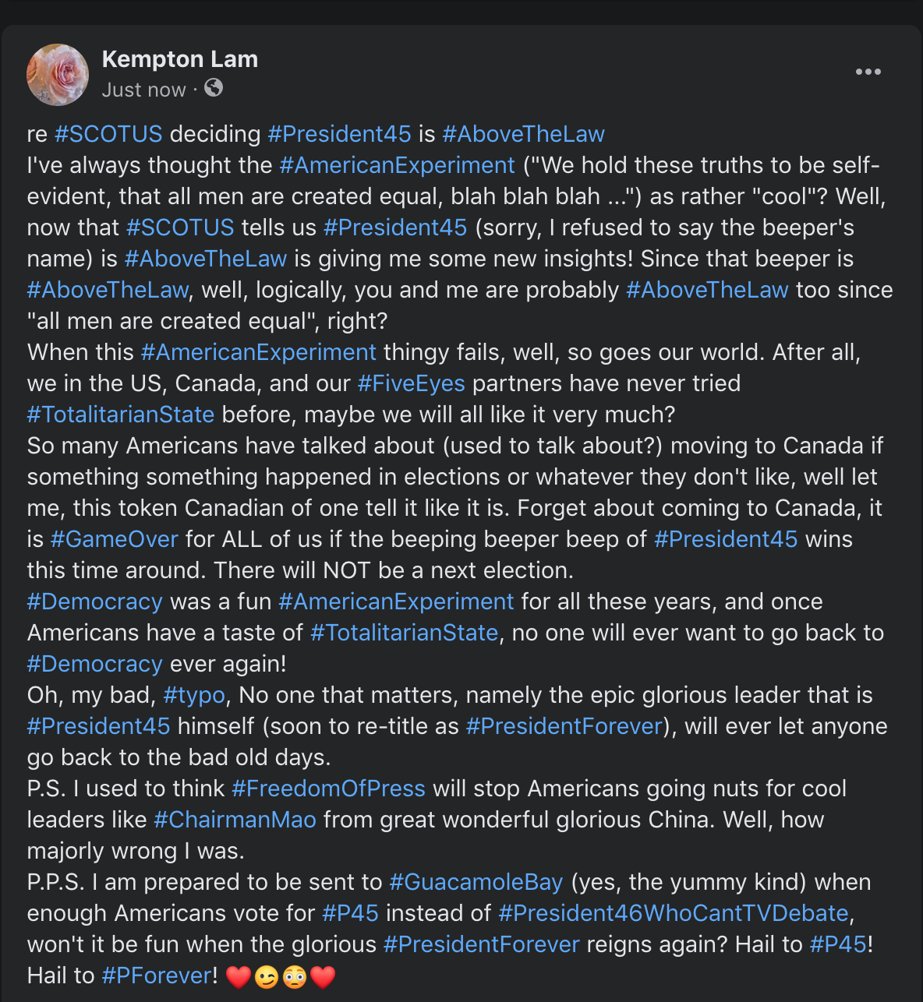Click the #ChairmanMao hashtag
Screen dimensions: 923x1002
[x=235, y=820]
